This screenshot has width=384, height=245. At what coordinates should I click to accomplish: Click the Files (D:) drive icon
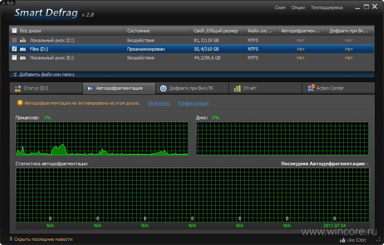click(23, 49)
